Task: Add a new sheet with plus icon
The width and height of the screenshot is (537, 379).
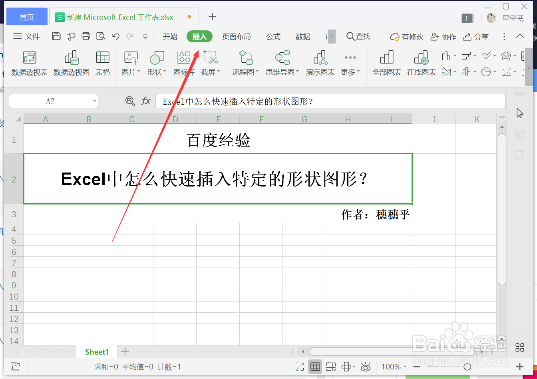Action: pos(125,351)
